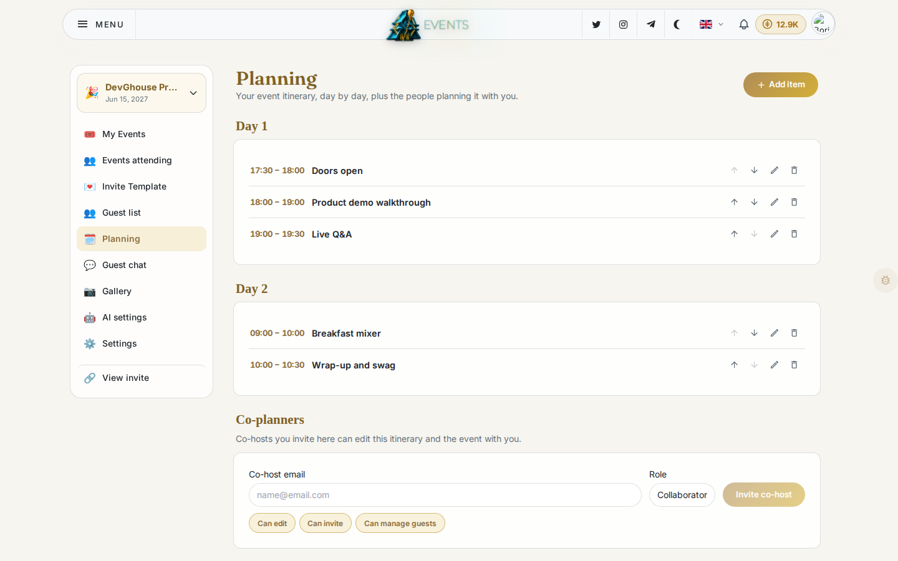Edit the Doors open item
Viewport: 898px width, 561px height.
coord(774,170)
